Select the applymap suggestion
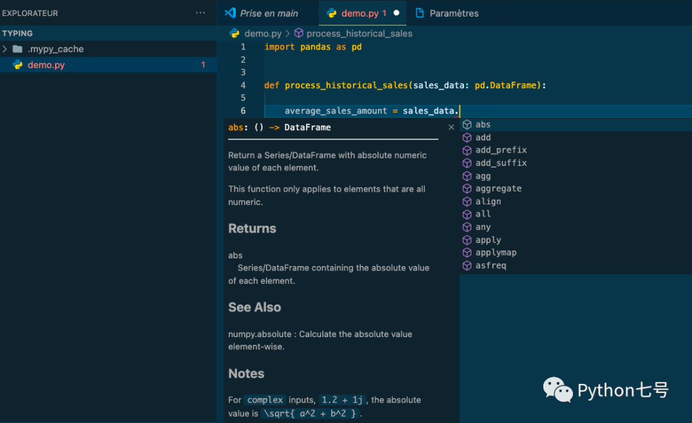The image size is (692, 423). click(x=576, y=253)
